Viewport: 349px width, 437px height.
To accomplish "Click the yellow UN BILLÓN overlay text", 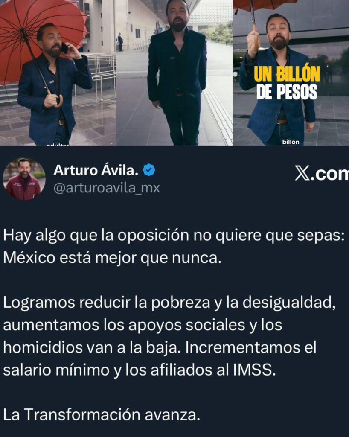I will 287,74.
